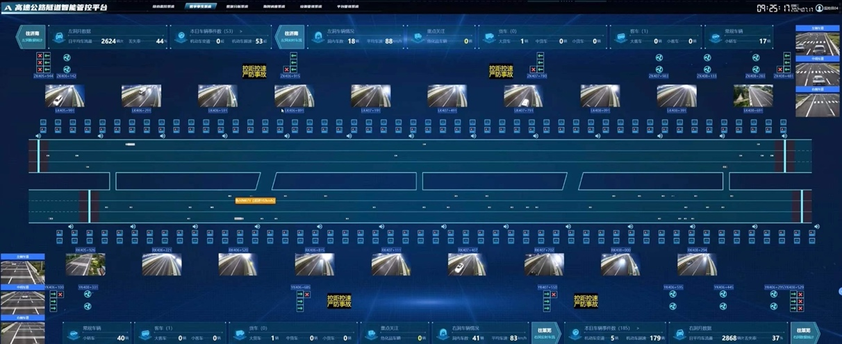This screenshot has height=344, width=842.
Task: Click the truck icon beside 货车 (0)
Action: (x=491, y=41)
